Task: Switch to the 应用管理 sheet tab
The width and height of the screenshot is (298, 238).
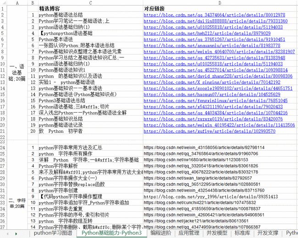Action: click(189, 233)
